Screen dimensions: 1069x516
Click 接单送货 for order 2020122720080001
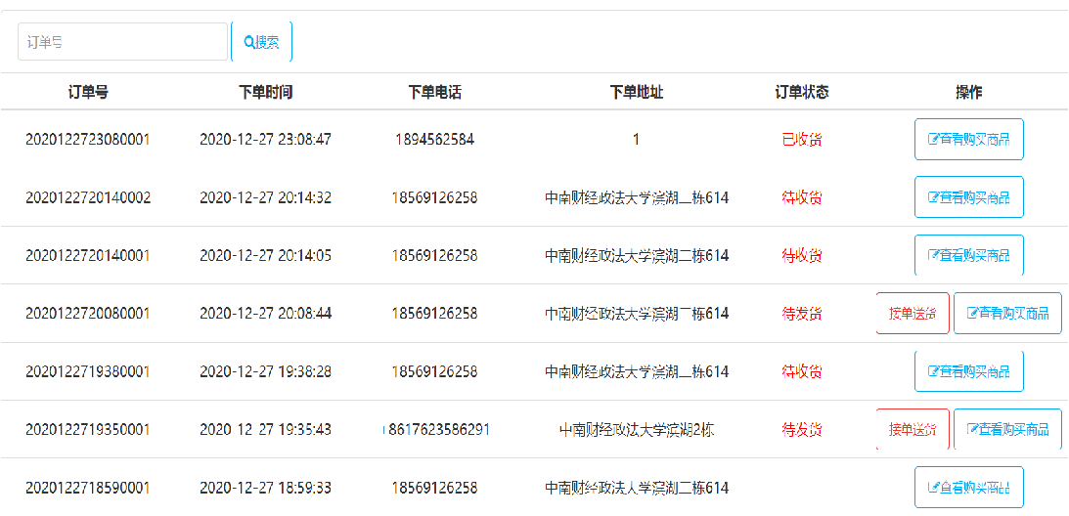[x=913, y=314]
